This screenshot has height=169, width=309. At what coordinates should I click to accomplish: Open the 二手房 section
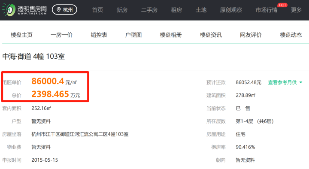pyautogui.click(x=149, y=10)
